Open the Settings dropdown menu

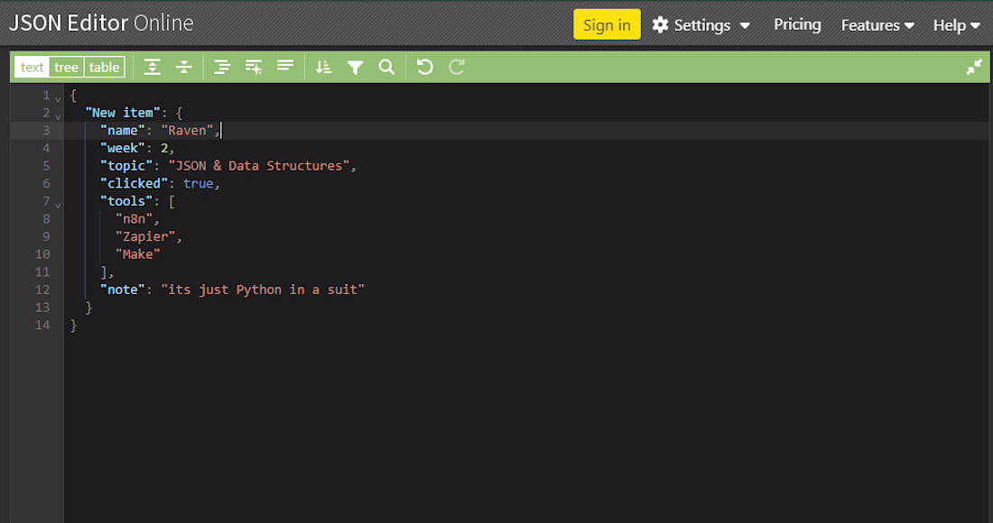[701, 25]
